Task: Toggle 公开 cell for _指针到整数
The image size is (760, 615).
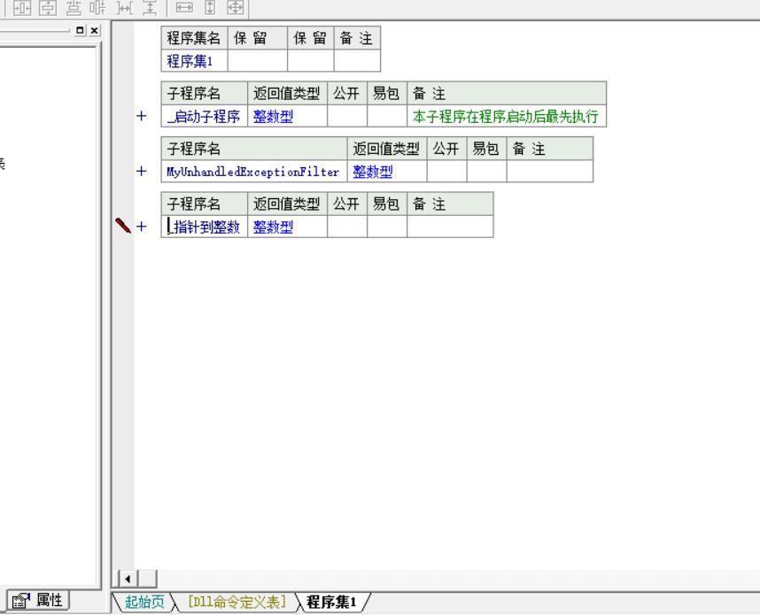Action: pos(347,227)
